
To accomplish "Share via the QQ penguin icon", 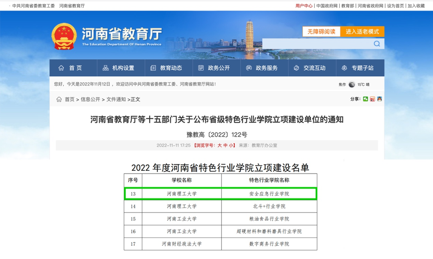I will [379, 99].
